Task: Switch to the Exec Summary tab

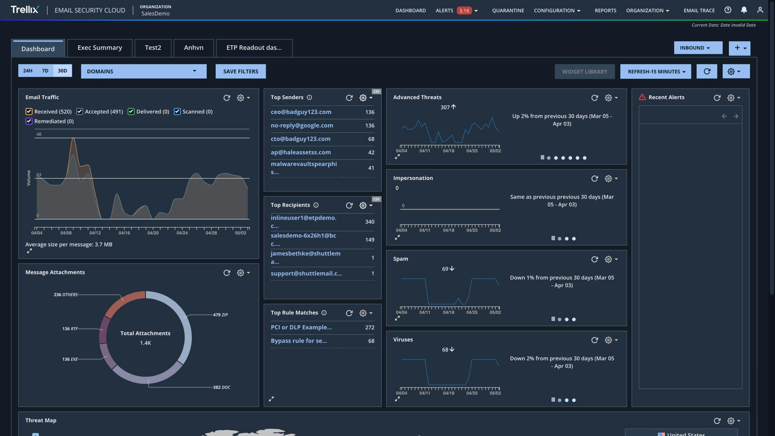Action: (100, 47)
